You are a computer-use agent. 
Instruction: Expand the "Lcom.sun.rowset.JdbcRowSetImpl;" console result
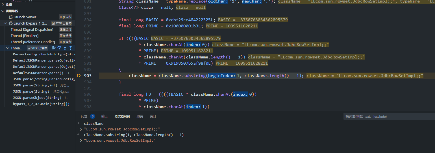[x=81, y=141]
